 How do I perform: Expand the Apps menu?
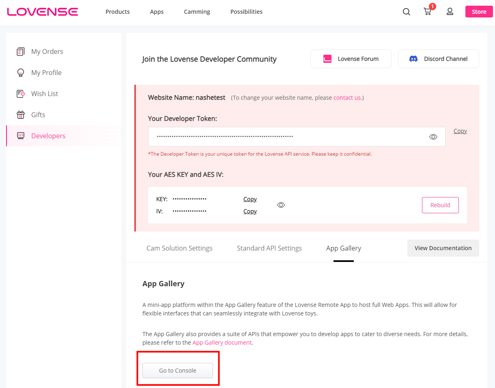157,12
